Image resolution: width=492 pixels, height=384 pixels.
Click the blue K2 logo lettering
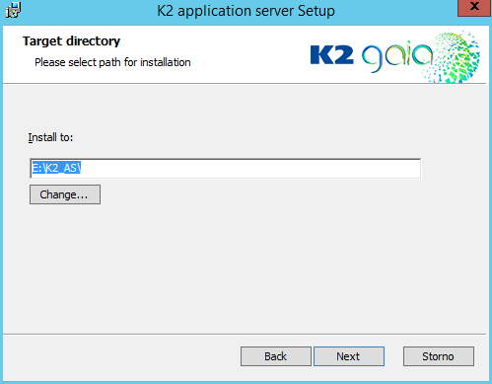332,55
